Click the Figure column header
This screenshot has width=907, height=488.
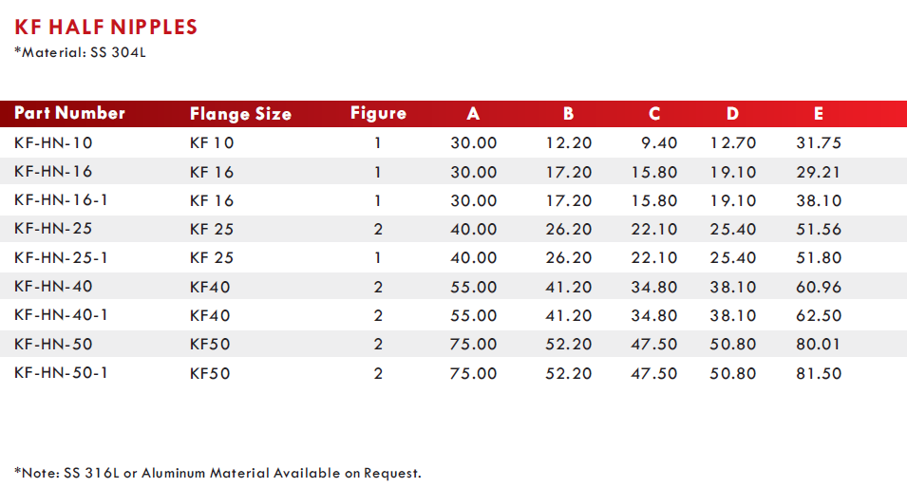[x=378, y=113]
